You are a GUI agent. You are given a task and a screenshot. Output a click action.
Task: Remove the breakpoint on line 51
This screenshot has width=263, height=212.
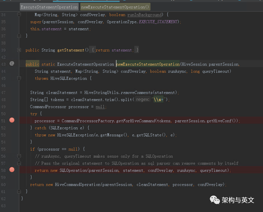(12, 120)
